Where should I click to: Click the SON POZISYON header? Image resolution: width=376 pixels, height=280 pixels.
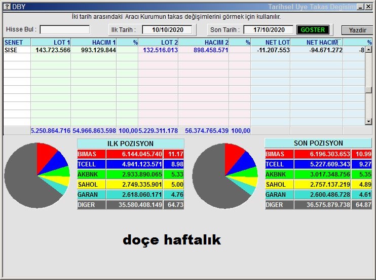[x=318, y=143]
